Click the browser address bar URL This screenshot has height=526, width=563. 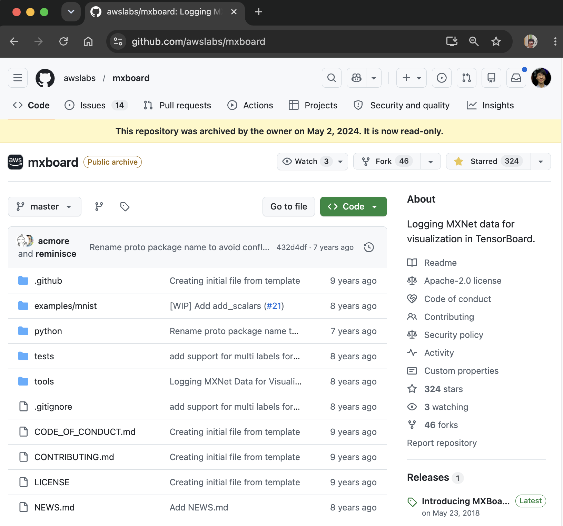click(198, 41)
